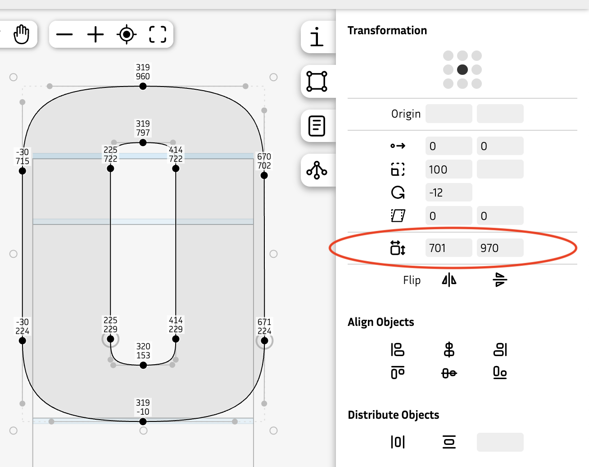Flip the shape horizontally
Screen dimensions: 589x467
point(449,279)
